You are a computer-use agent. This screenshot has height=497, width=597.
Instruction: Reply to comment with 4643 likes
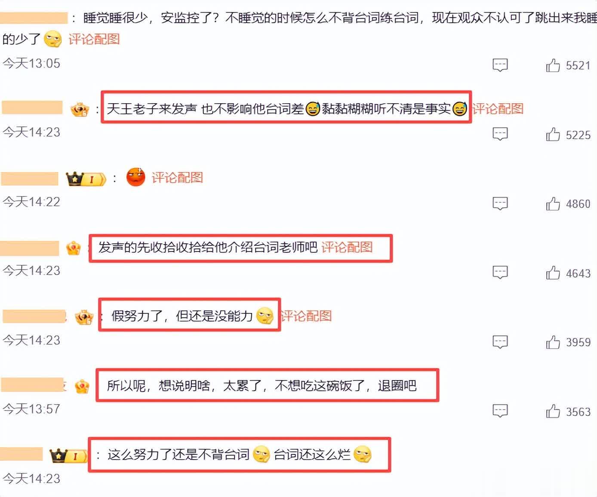500,273
